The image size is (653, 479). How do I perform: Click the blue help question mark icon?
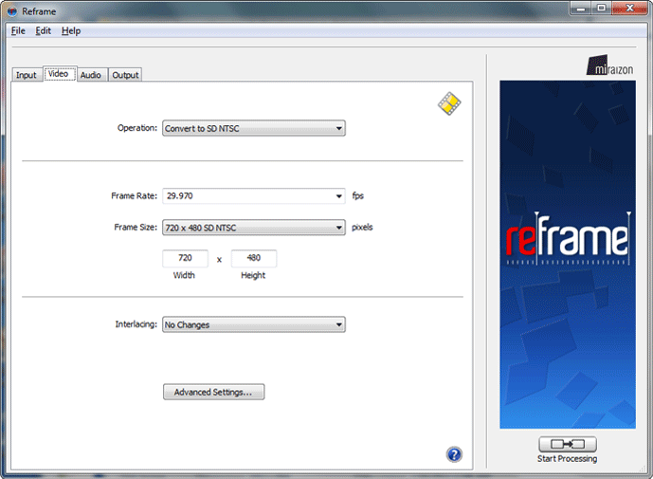454,454
